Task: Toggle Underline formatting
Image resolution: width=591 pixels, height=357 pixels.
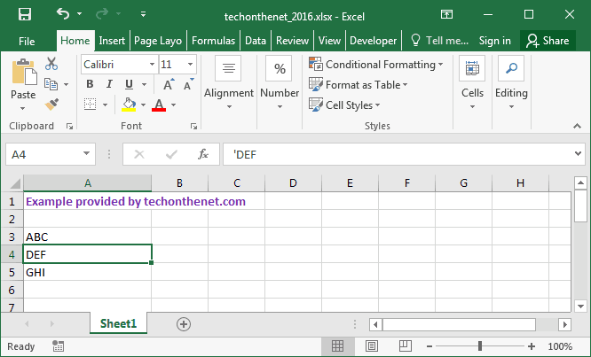Action: click(x=130, y=84)
